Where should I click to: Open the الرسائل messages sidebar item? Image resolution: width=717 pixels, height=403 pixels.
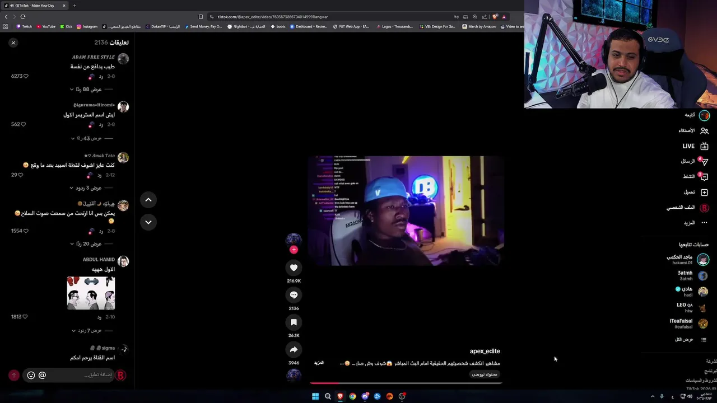(x=695, y=161)
